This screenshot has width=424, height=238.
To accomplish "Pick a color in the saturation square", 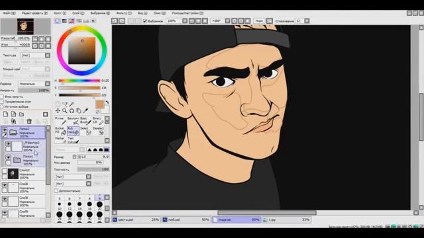I will click(x=81, y=50).
